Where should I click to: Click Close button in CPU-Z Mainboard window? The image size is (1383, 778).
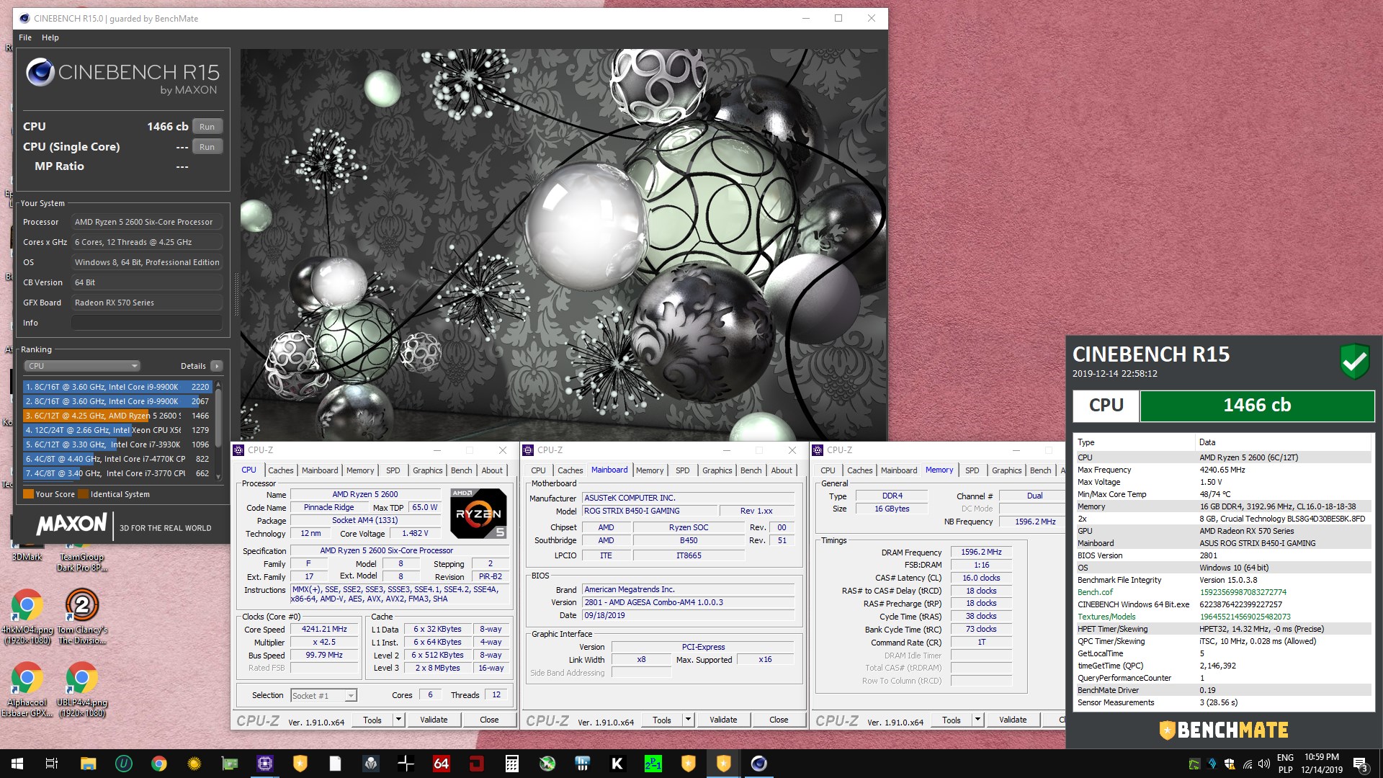[779, 720]
